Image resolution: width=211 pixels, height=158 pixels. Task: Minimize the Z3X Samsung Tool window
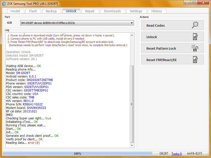pos(187,3)
